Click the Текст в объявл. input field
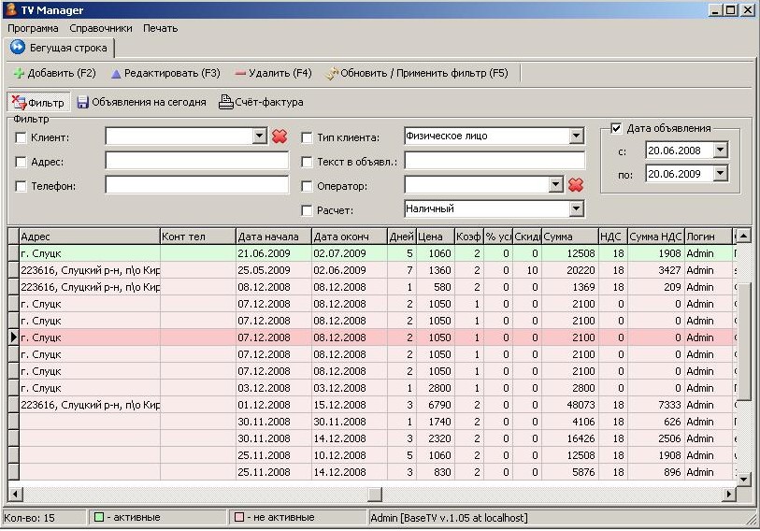This screenshot has width=760, height=531. coord(495,161)
